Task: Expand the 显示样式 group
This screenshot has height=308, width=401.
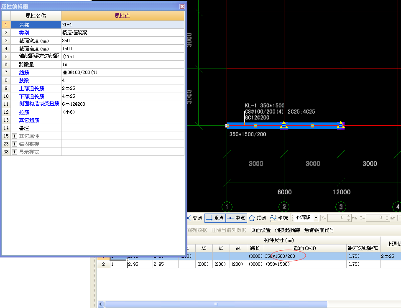Action: click(x=14, y=152)
